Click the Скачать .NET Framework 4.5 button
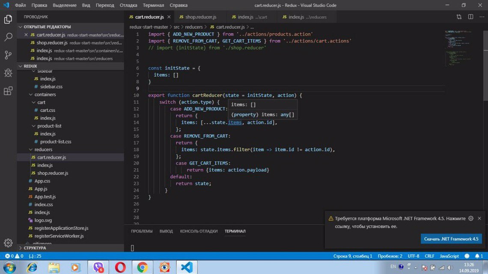This screenshot has width=488, height=274. [x=451, y=239]
